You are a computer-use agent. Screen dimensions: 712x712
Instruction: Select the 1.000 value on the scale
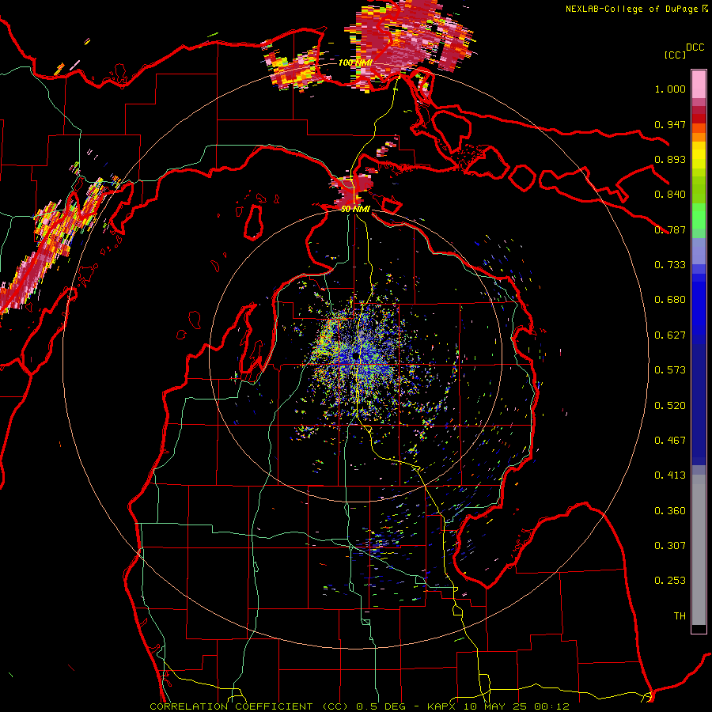(x=670, y=89)
